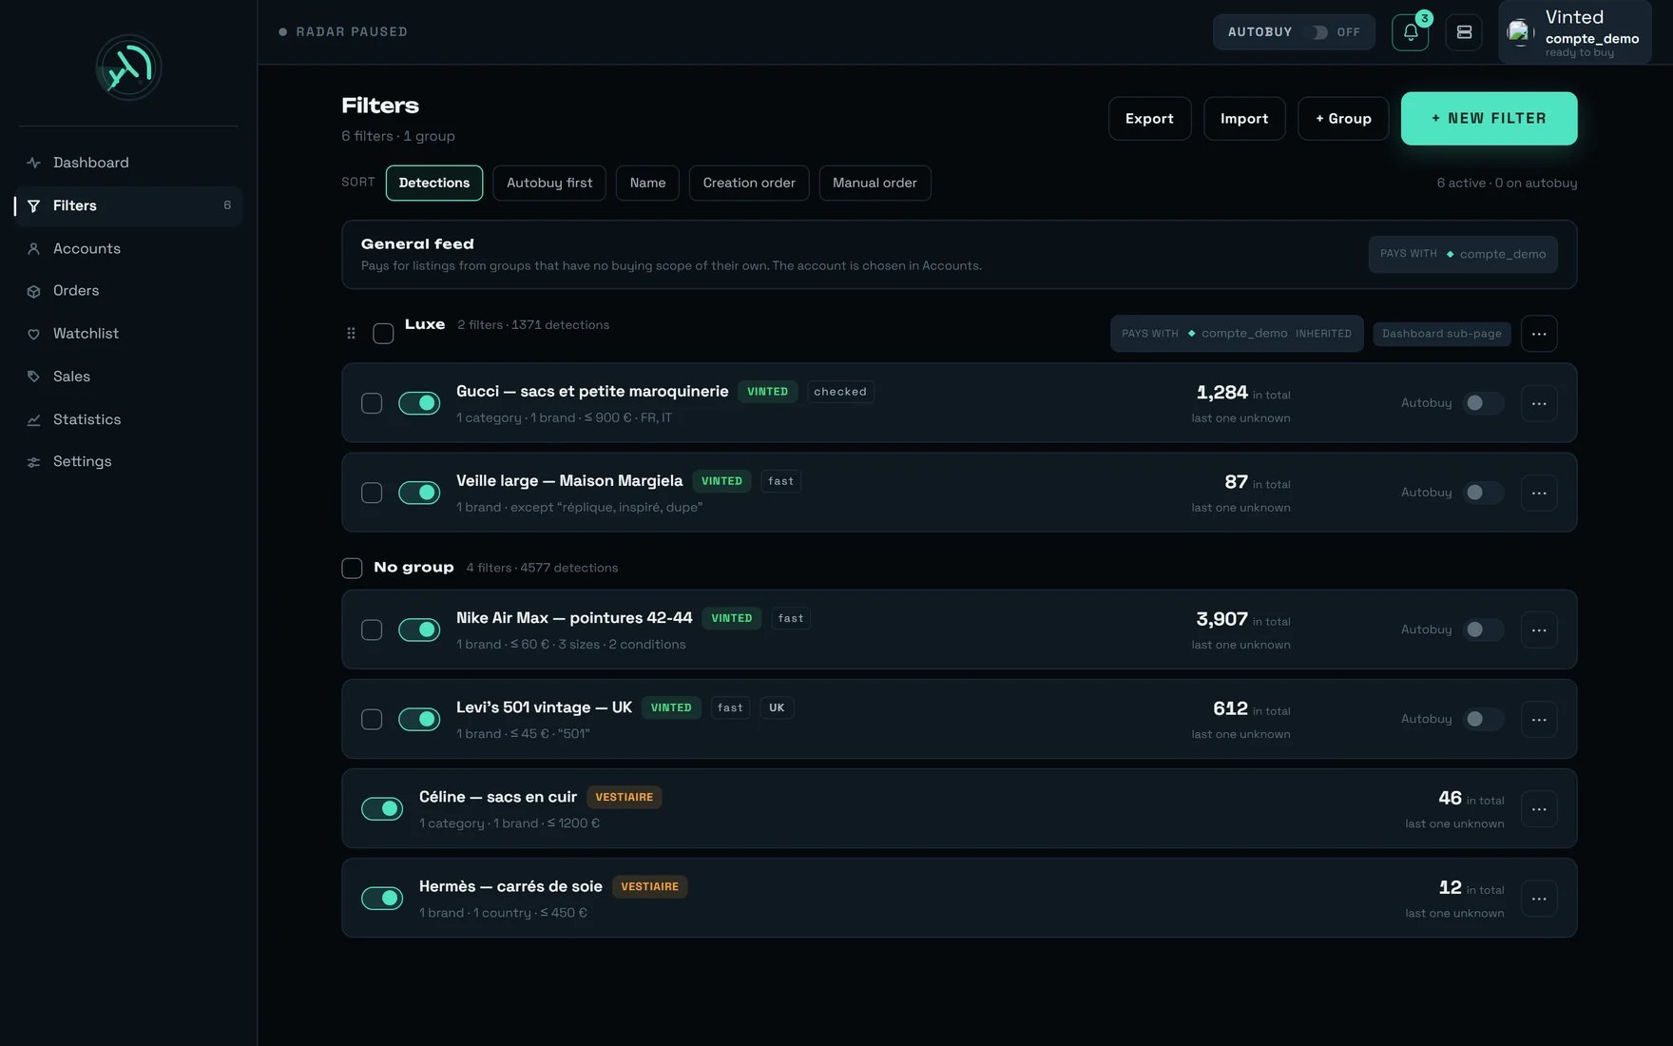Click the RADAR PAUSED status indicator
The width and height of the screenshot is (1673, 1046).
pos(343,32)
